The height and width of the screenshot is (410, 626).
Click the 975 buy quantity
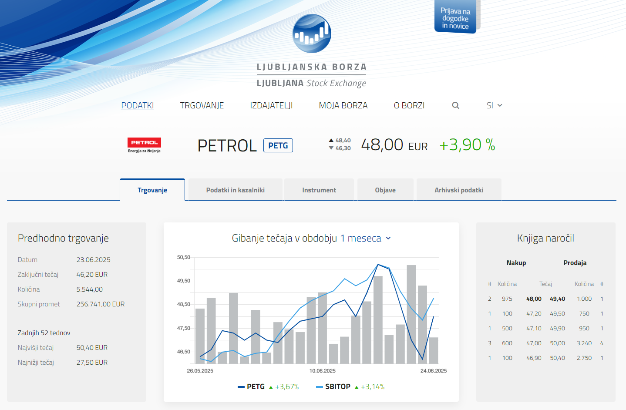[x=507, y=299]
